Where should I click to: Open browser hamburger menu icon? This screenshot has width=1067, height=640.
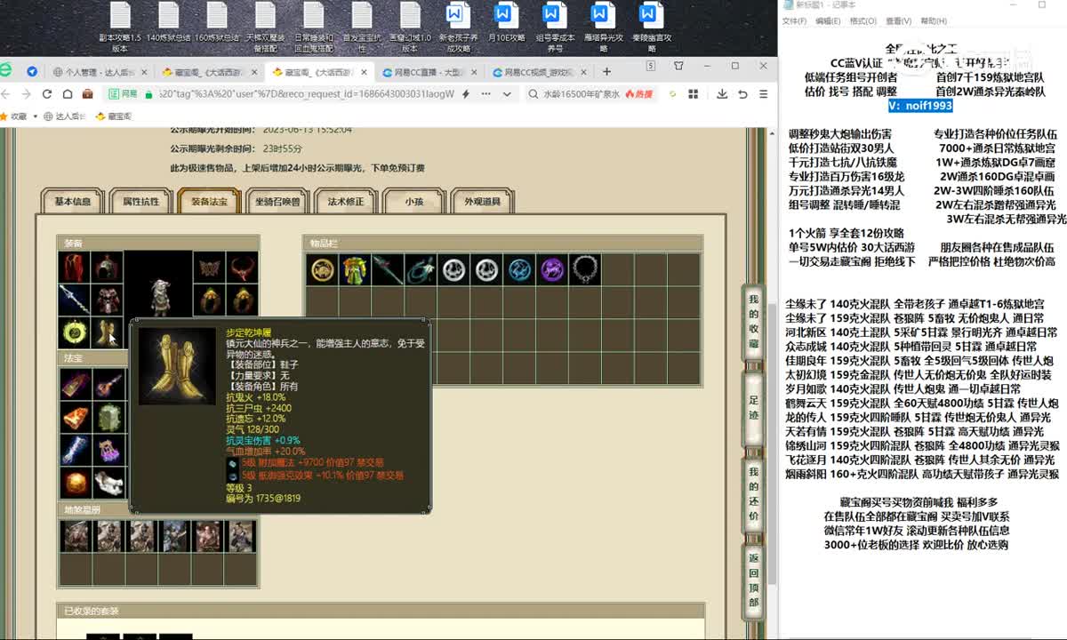click(763, 93)
